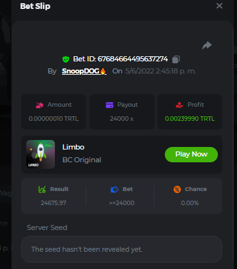This screenshot has height=269, width=237.
Task: Click the pink Amount icon
Action: [40, 105]
